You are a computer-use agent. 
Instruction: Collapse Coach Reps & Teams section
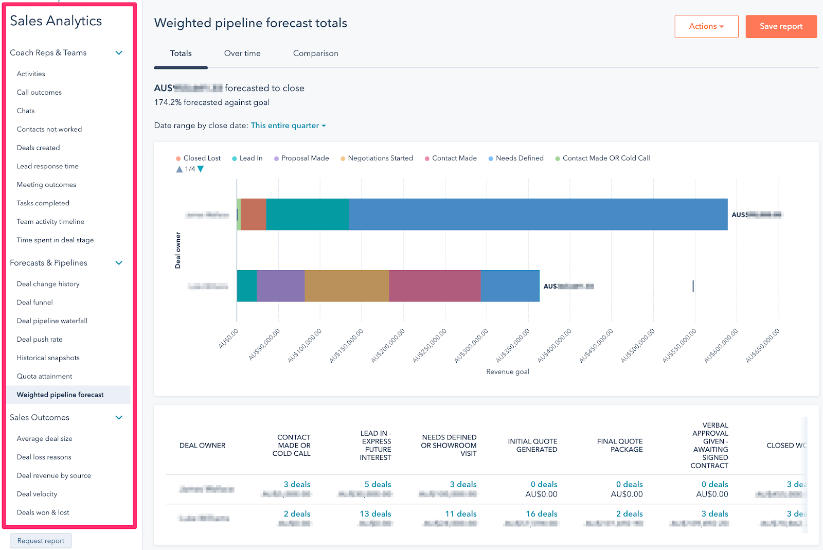(x=119, y=53)
